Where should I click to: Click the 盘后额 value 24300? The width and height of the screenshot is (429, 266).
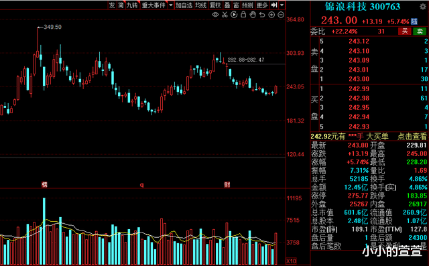(418, 238)
